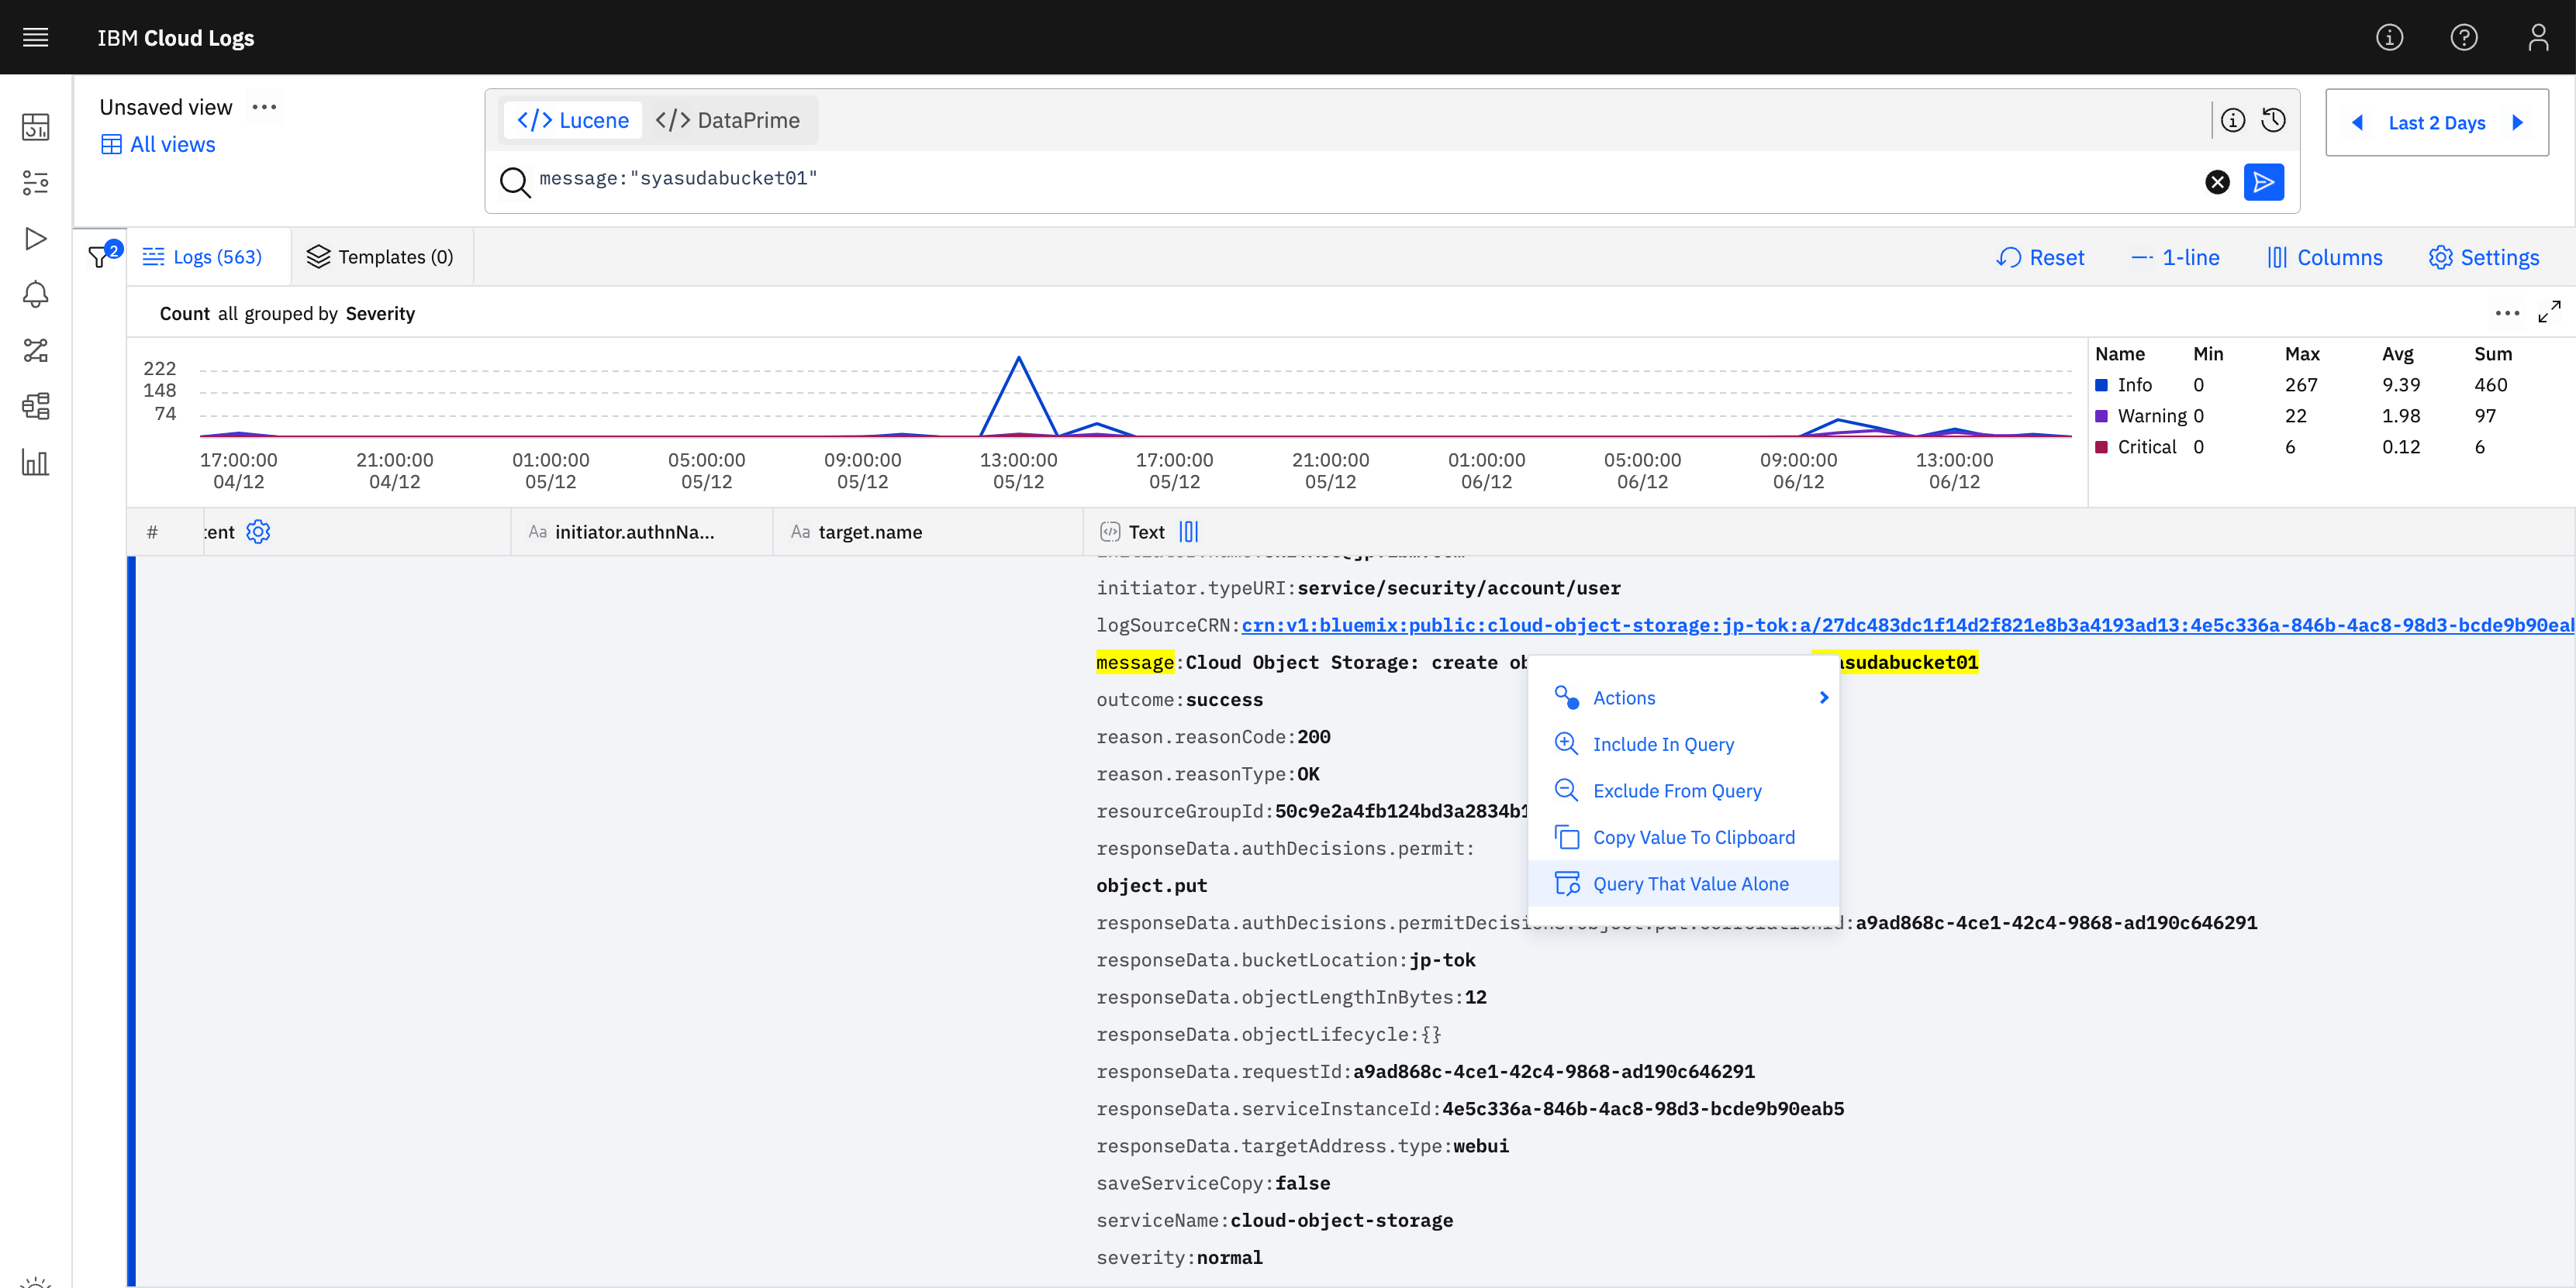Open Last 2 Days time range picker
This screenshot has height=1288, width=2576.
[2436, 122]
